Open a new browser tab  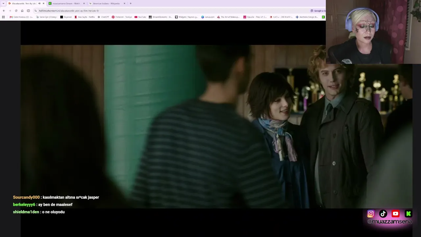coord(131,4)
